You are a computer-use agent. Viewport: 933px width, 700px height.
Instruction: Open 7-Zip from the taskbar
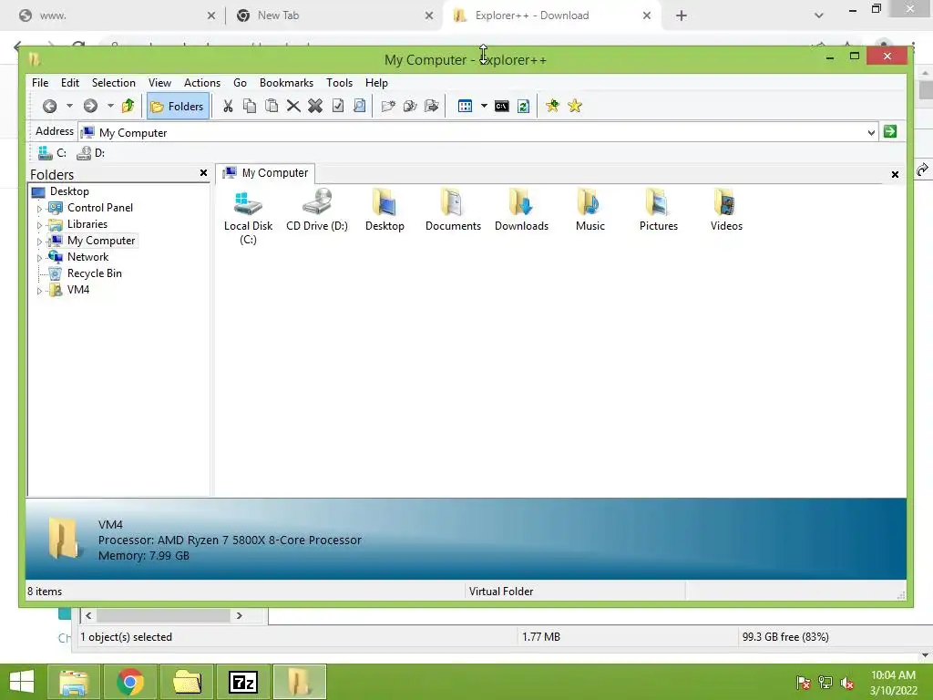point(243,682)
